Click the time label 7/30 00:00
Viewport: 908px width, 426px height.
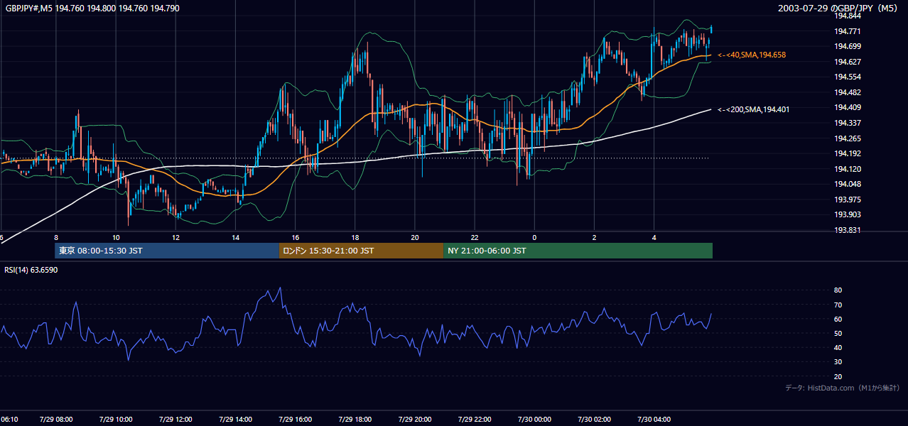coord(534,420)
